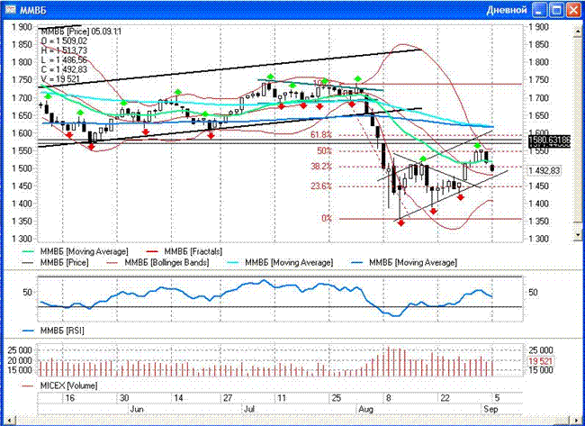Click the Aug month label on time axis

365,409
